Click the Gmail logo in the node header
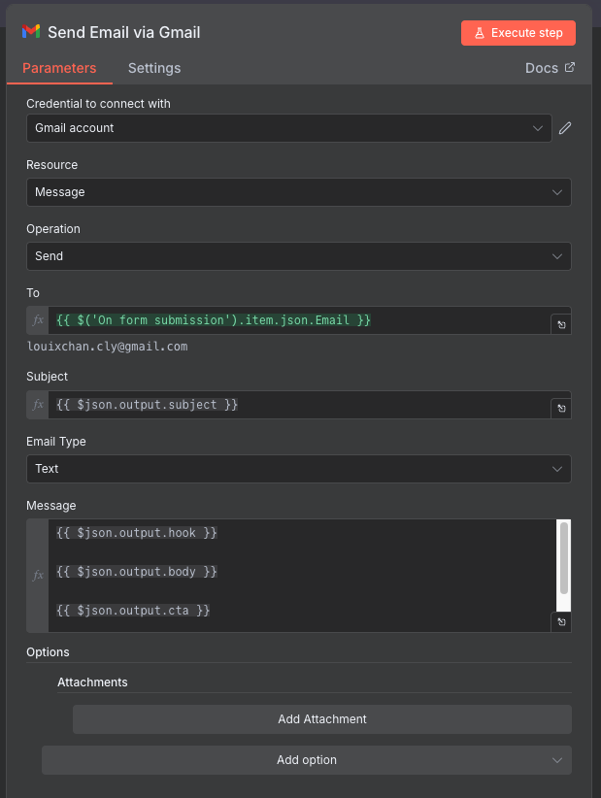The height and width of the screenshot is (798, 601). click(x=30, y=32)
